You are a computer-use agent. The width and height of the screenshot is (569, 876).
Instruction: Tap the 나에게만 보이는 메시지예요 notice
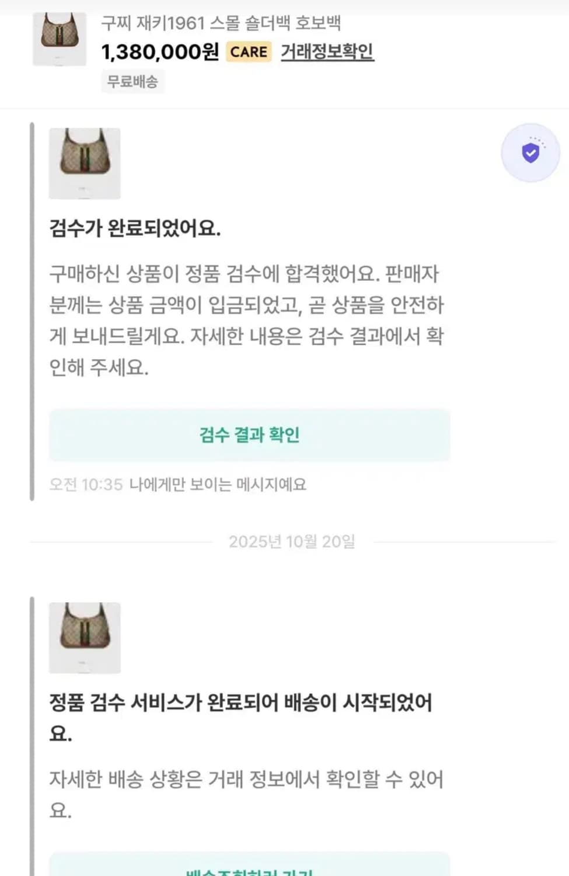click(x=218, y=484)
